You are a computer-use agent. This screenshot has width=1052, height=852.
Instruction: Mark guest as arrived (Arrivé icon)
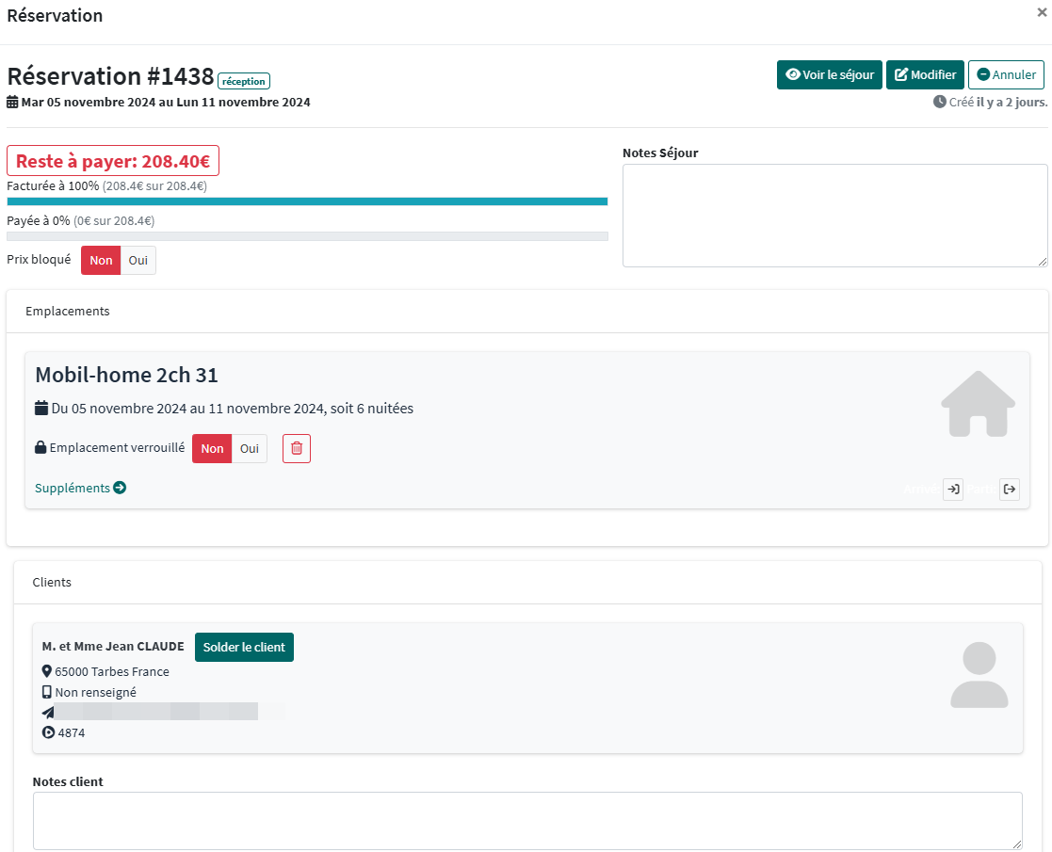tap(952, 490)
